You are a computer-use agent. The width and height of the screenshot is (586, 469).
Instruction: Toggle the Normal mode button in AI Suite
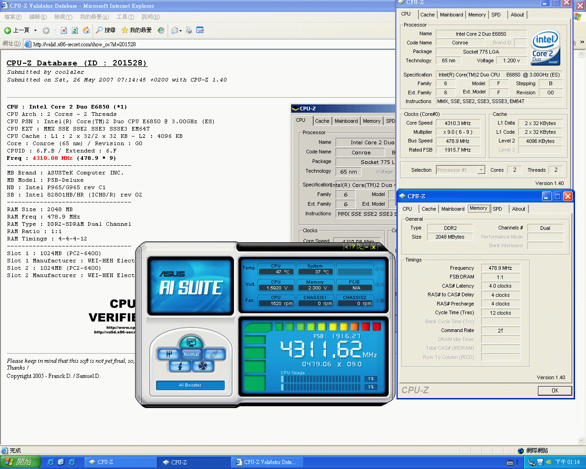click(x=191, y=354)
